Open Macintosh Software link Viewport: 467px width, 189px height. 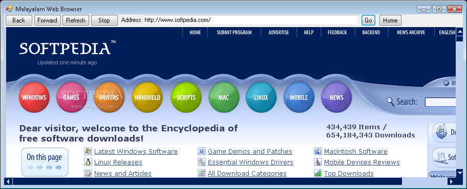(355, 152)
